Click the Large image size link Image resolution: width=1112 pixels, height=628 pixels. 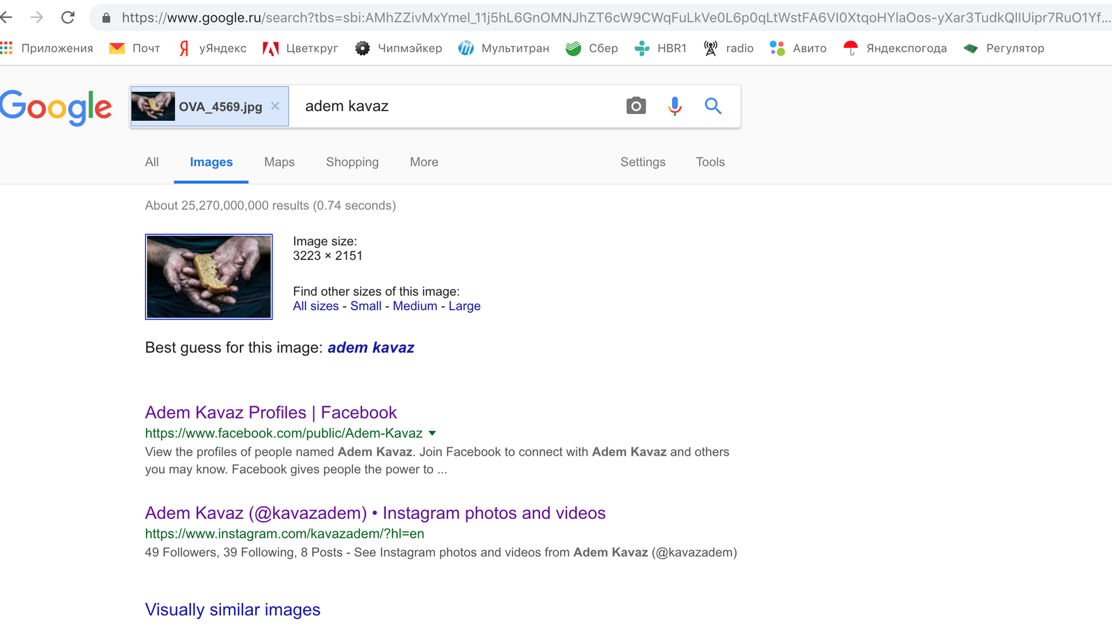click(x=464, y=306)
